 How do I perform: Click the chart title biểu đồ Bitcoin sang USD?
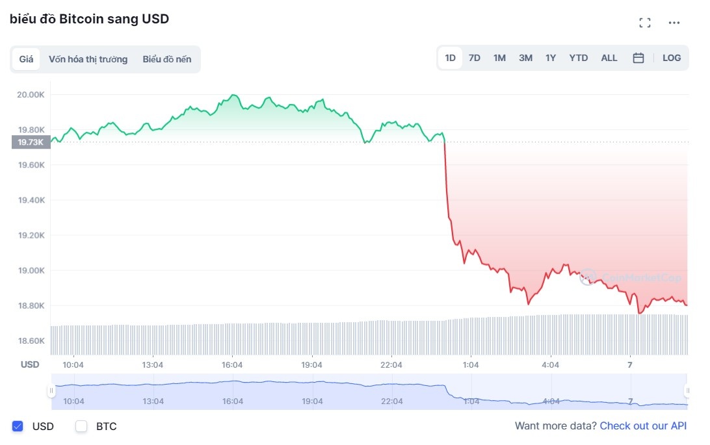tap(88, 19)
